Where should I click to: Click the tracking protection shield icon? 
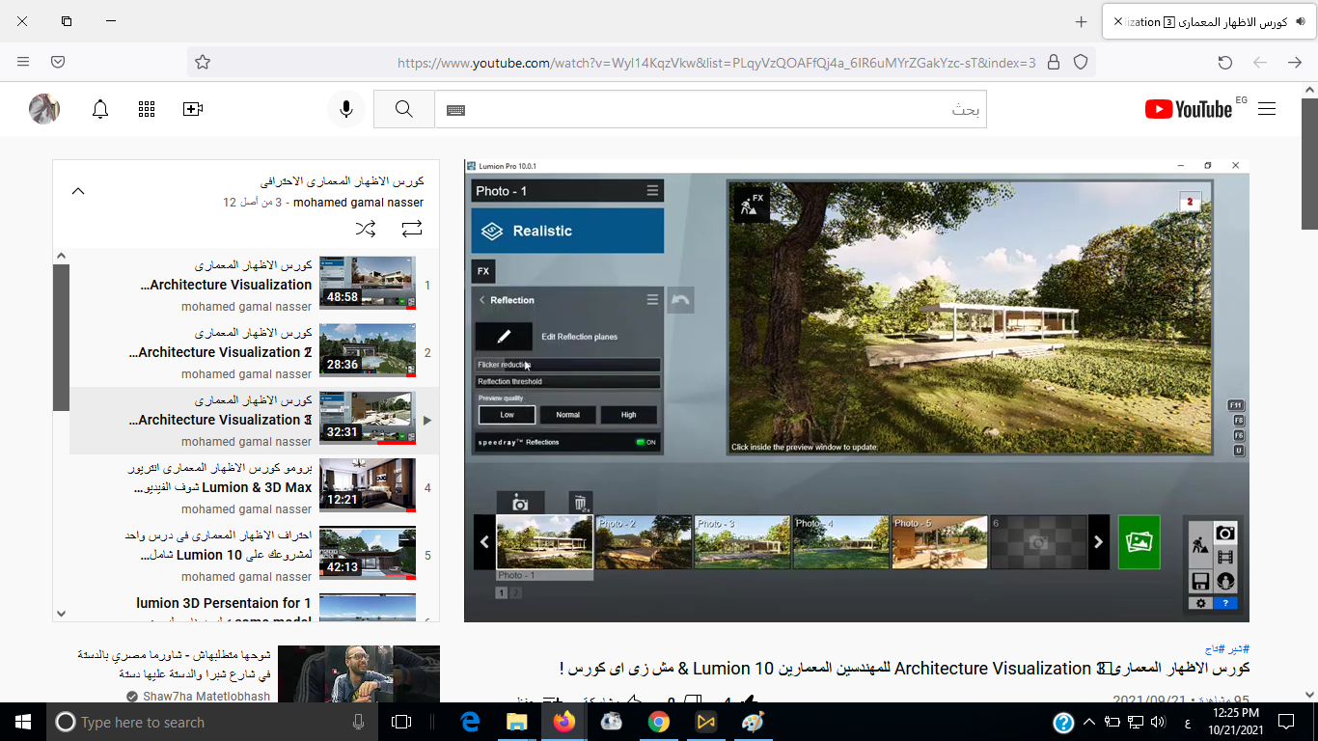[1081, 62]
